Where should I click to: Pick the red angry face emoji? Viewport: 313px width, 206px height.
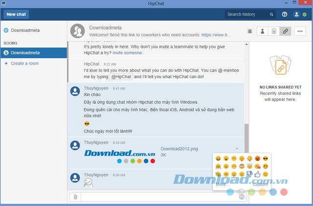tap(258, 159)
